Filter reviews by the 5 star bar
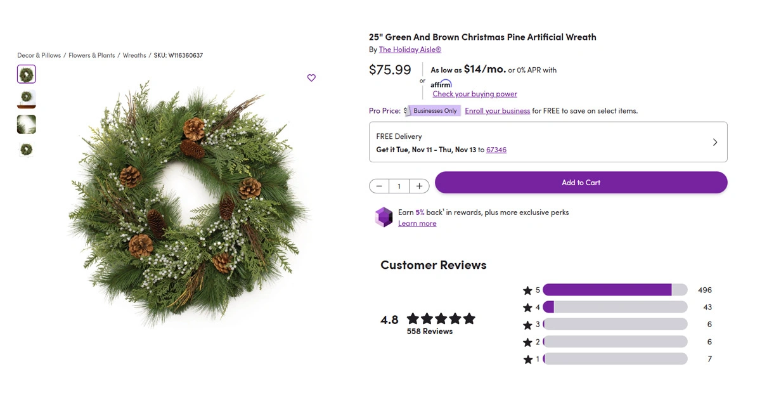 click(614, 290)
